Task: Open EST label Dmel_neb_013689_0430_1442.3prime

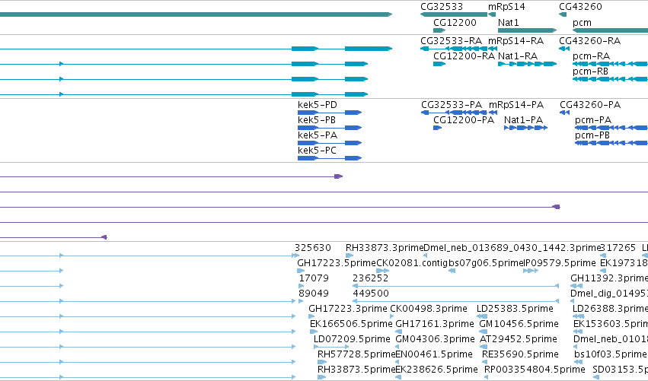Action: tap(512, 248)
